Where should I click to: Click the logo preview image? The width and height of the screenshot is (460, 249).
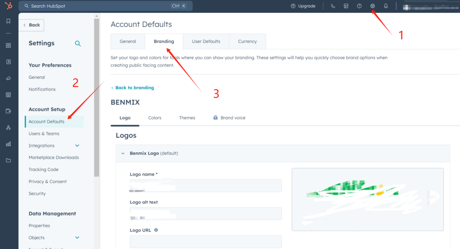[x=367, y=199]
